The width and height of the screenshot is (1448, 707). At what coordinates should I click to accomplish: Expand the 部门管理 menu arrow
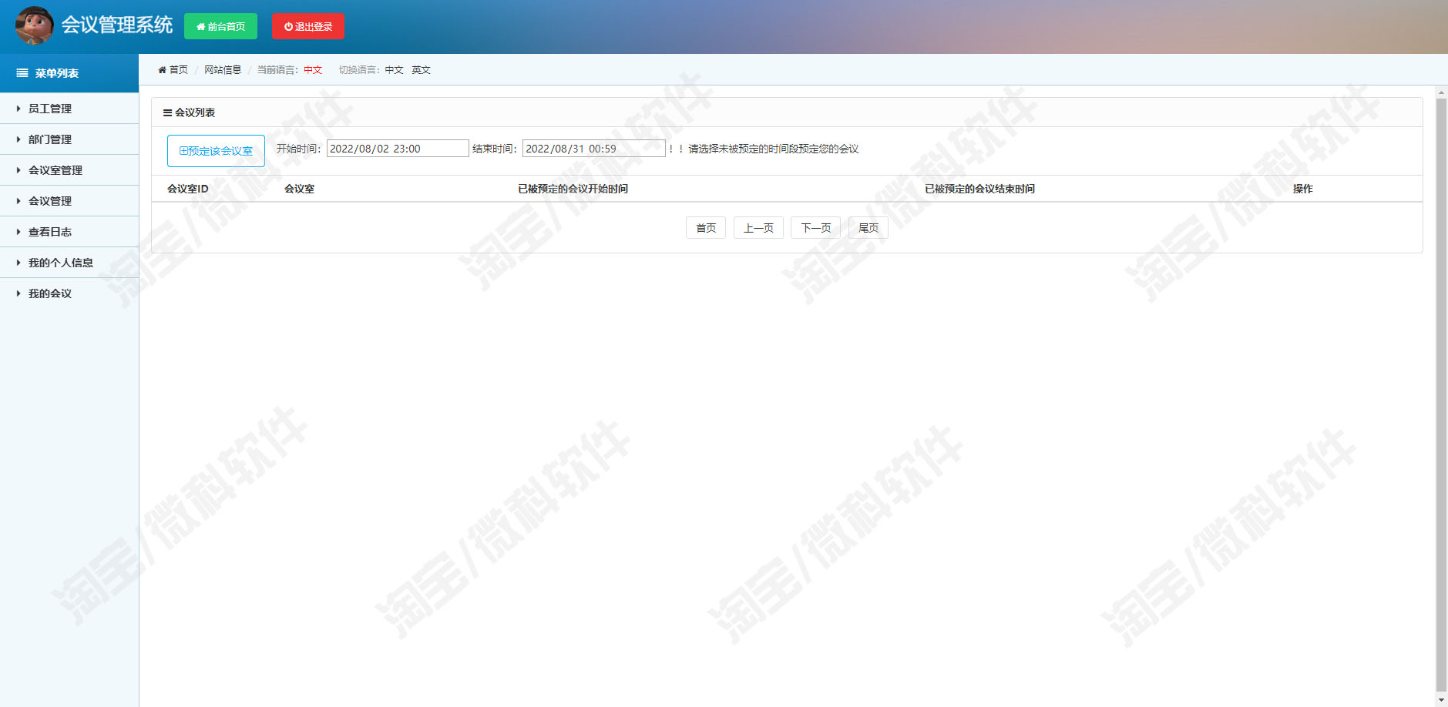tap(18, 139)
